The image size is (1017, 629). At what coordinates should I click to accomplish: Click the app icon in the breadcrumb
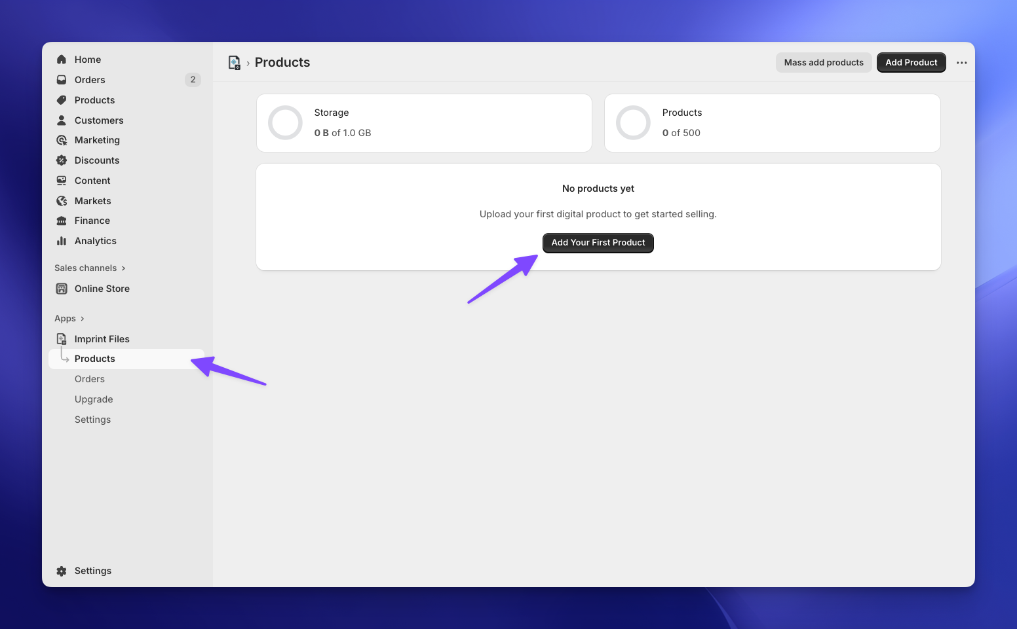tap(234, 62)
